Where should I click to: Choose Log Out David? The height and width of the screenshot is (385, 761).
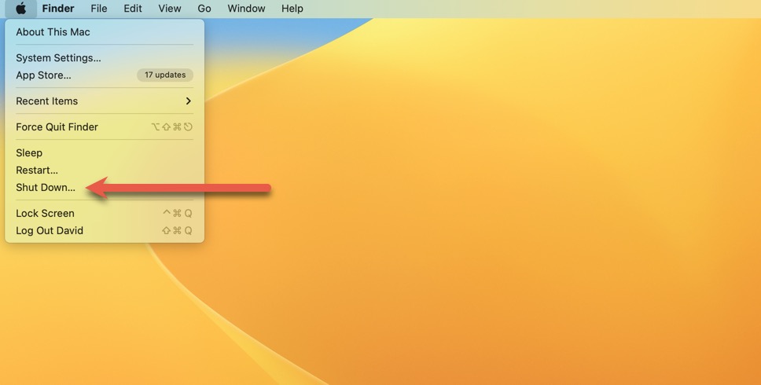[105, 231]
